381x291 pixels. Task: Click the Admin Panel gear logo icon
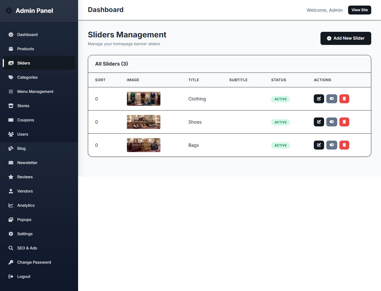pos(9,11)
